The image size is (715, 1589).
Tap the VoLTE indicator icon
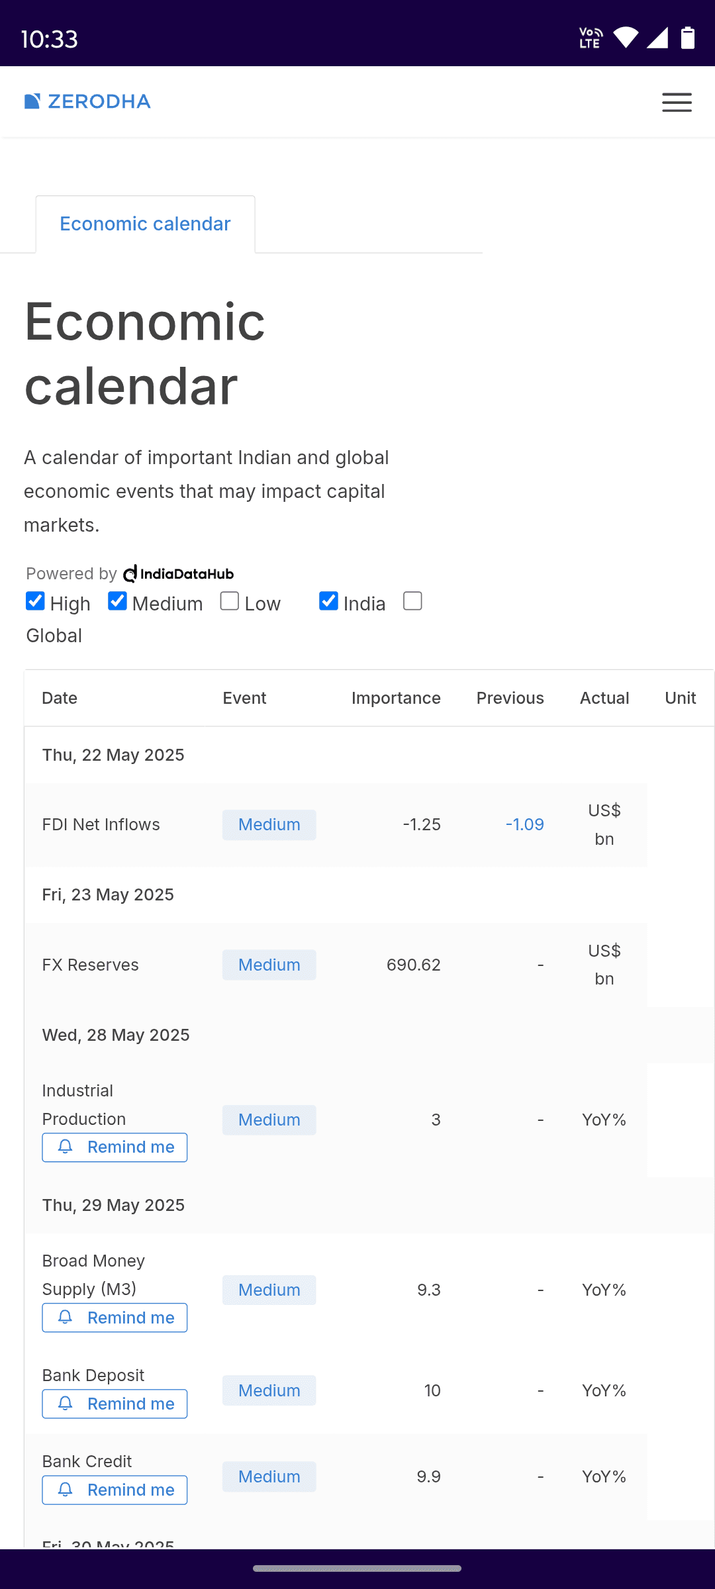pos(591,38)
